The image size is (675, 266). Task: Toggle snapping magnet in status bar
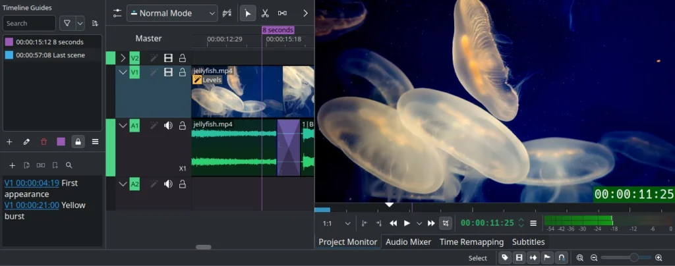[x=561, y=258]
